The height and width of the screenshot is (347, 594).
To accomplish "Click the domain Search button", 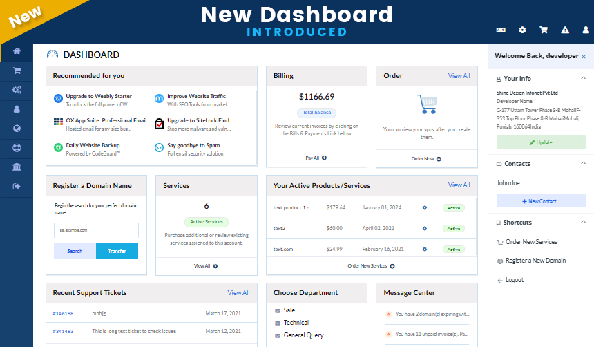I will tap(75, 251).
